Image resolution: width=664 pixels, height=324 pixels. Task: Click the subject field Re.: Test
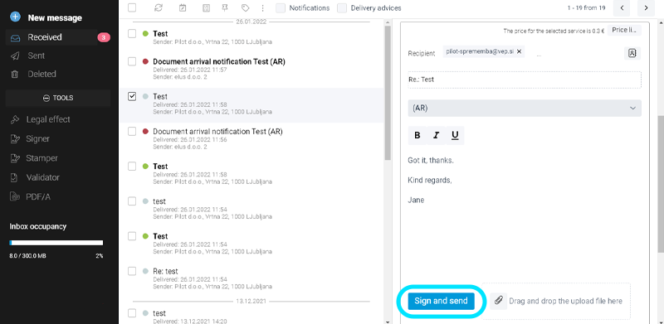(x=525, y=80)
